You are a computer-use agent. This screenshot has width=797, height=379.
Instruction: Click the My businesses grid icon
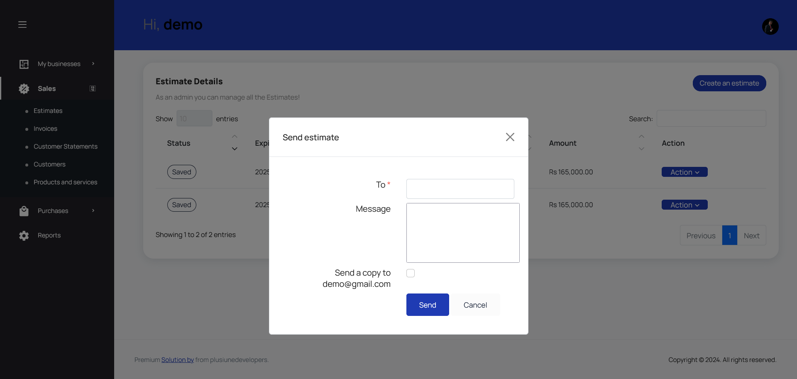(x=24, y=64)
